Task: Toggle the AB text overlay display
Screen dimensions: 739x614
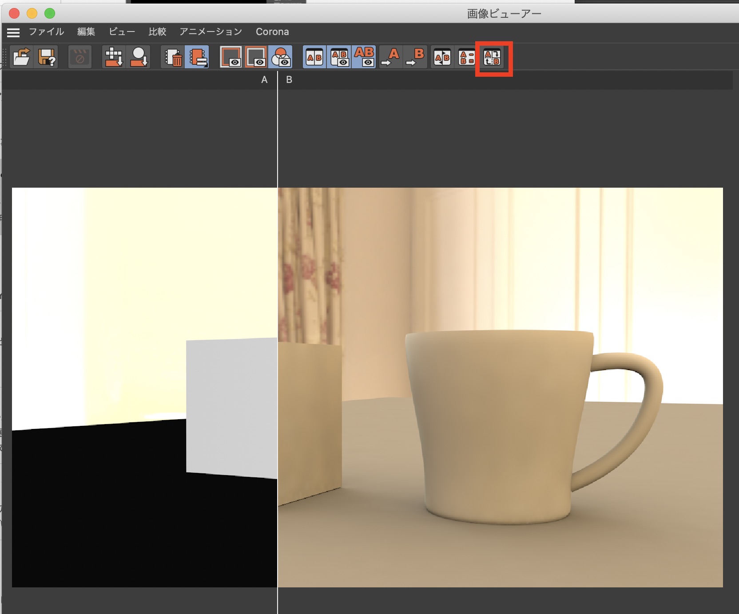Action: (364, 57)
